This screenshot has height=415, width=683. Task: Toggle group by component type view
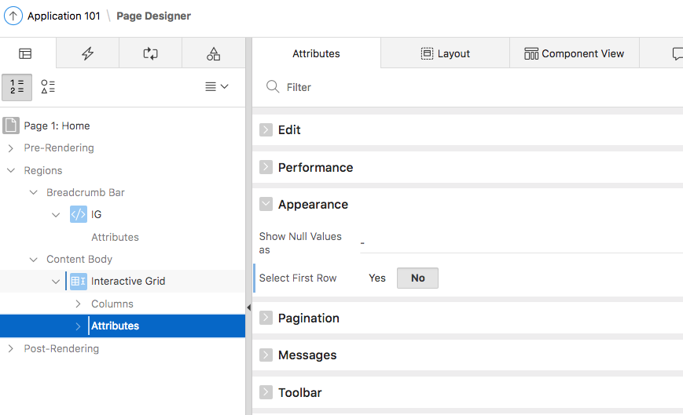48,87
